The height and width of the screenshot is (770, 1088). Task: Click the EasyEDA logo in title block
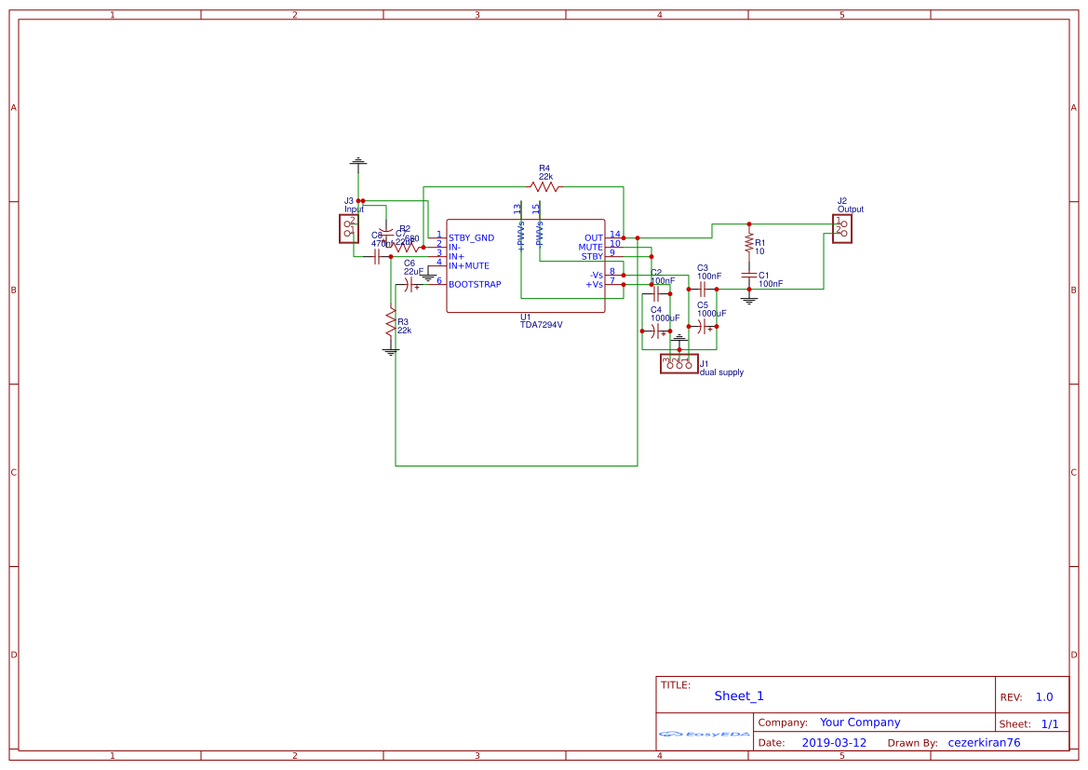coord(705,734)
